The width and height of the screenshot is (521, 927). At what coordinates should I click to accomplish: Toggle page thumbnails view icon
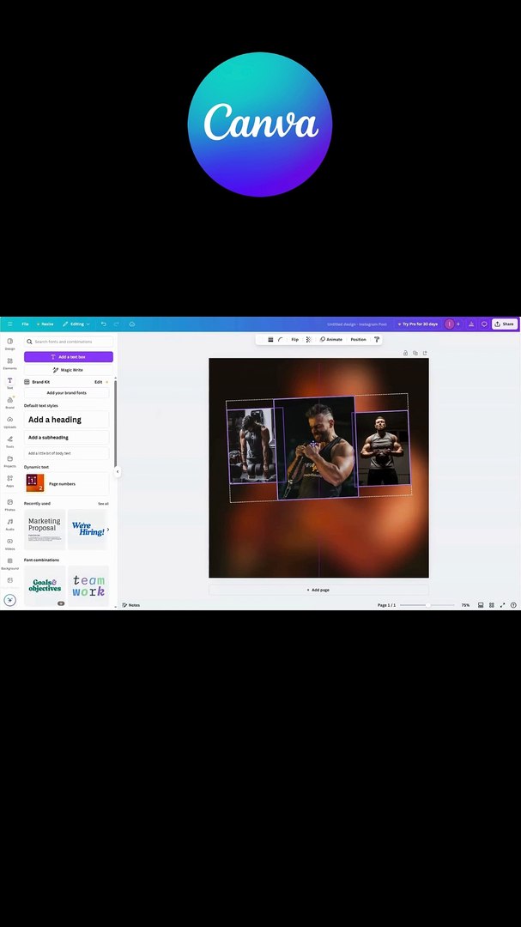click(481, 605)
